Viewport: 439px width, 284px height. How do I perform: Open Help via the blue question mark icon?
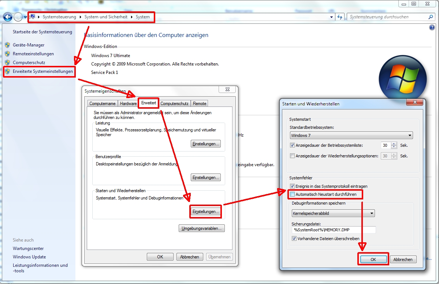[x=432, y=27]
